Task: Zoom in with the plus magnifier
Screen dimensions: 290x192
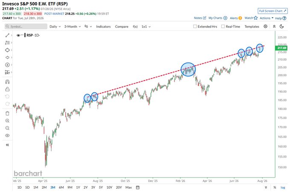Action: click(7, 121)
